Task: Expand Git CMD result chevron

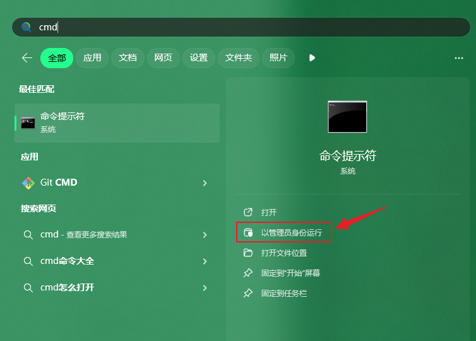Action: [205, 182]
